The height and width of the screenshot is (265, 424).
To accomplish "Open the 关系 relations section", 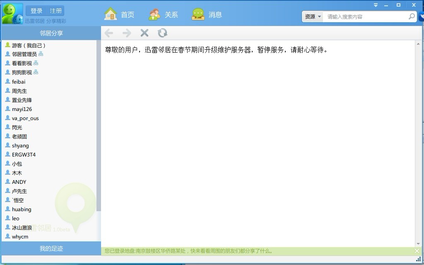I will (163, 14).
